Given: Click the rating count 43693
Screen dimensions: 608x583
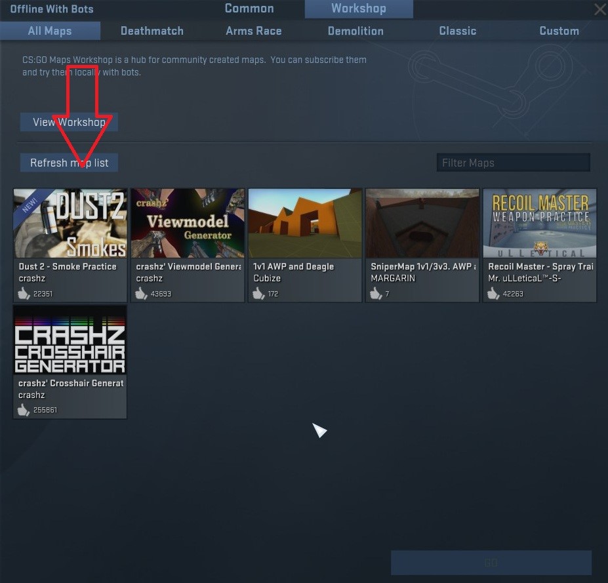Looking at the screenshot, I should (x=161, y=294).
